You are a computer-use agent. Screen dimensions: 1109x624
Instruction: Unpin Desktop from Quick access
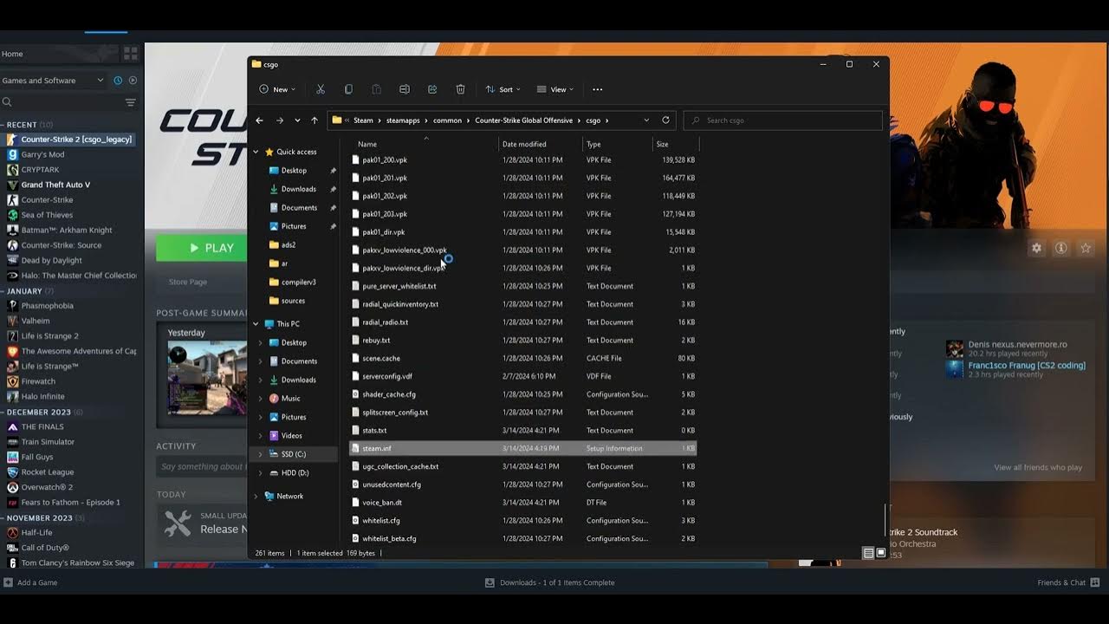pyautogui.click(x=333, y=171)
